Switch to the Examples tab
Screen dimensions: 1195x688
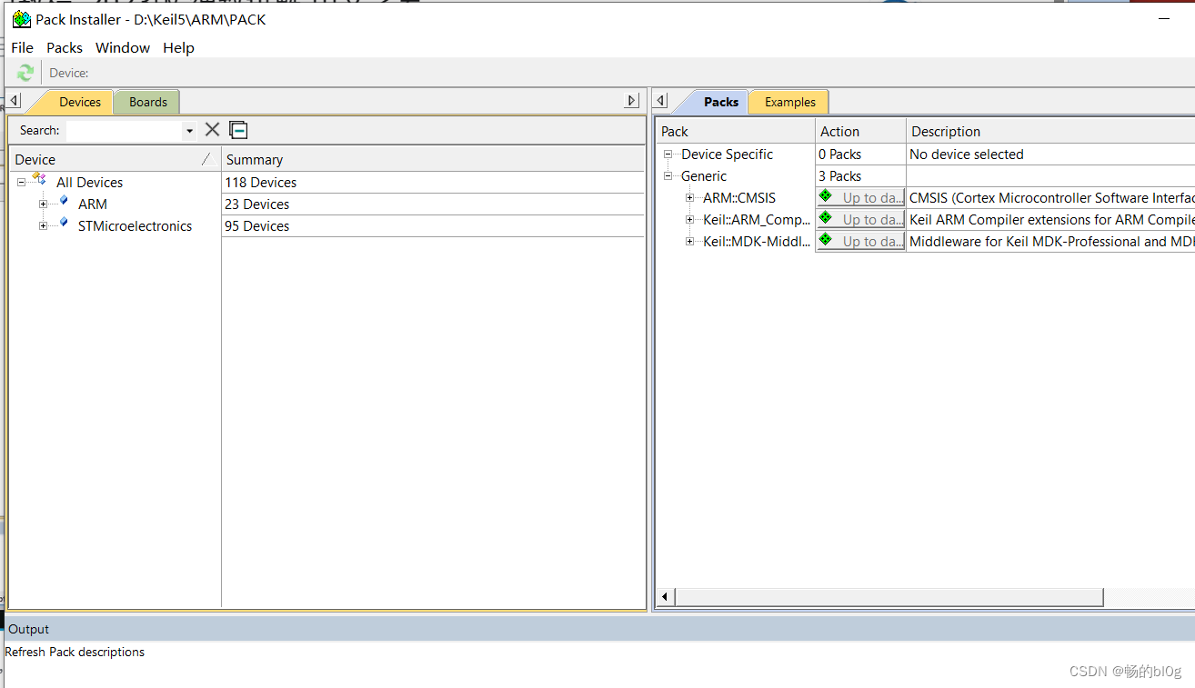pos(789,102)
